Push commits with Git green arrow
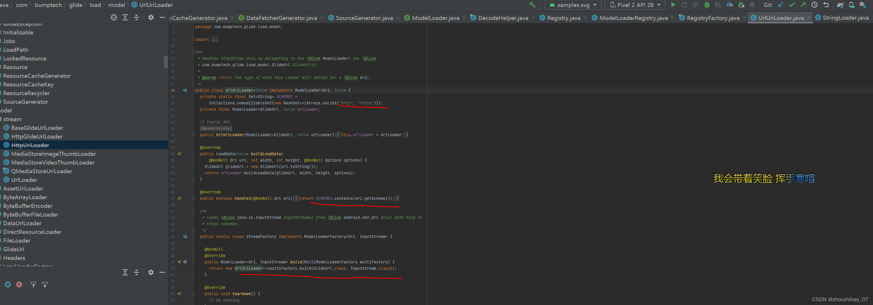The width and height of the screenshot is (873, 305). point(803,5)
